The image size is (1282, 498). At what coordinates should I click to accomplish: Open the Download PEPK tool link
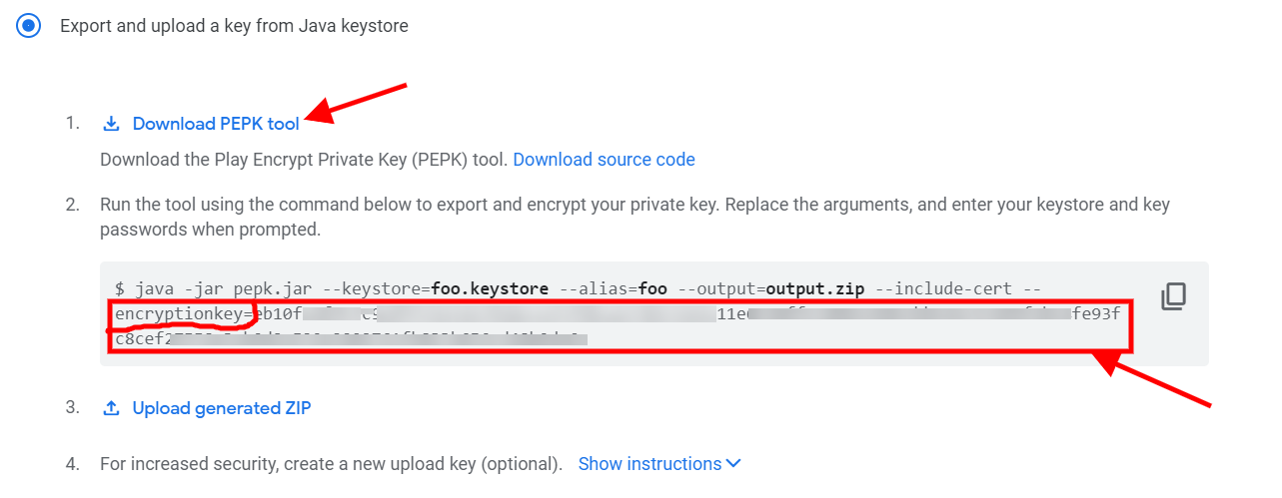pos(216,124)
